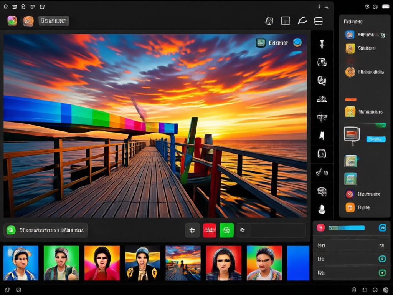Toggle the small gray switch in the first lower-right row
393x295 pixels.
click(381, 245)
